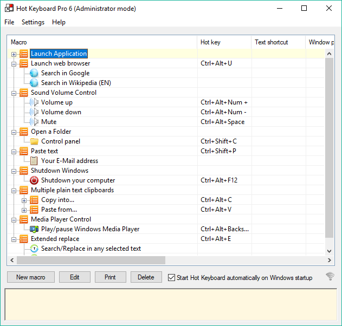Image resolution: width=342 pixels, height=326 pixels.
Task: Click the clipboard icon for Your E-Mail address
Action: coord(34,161)
